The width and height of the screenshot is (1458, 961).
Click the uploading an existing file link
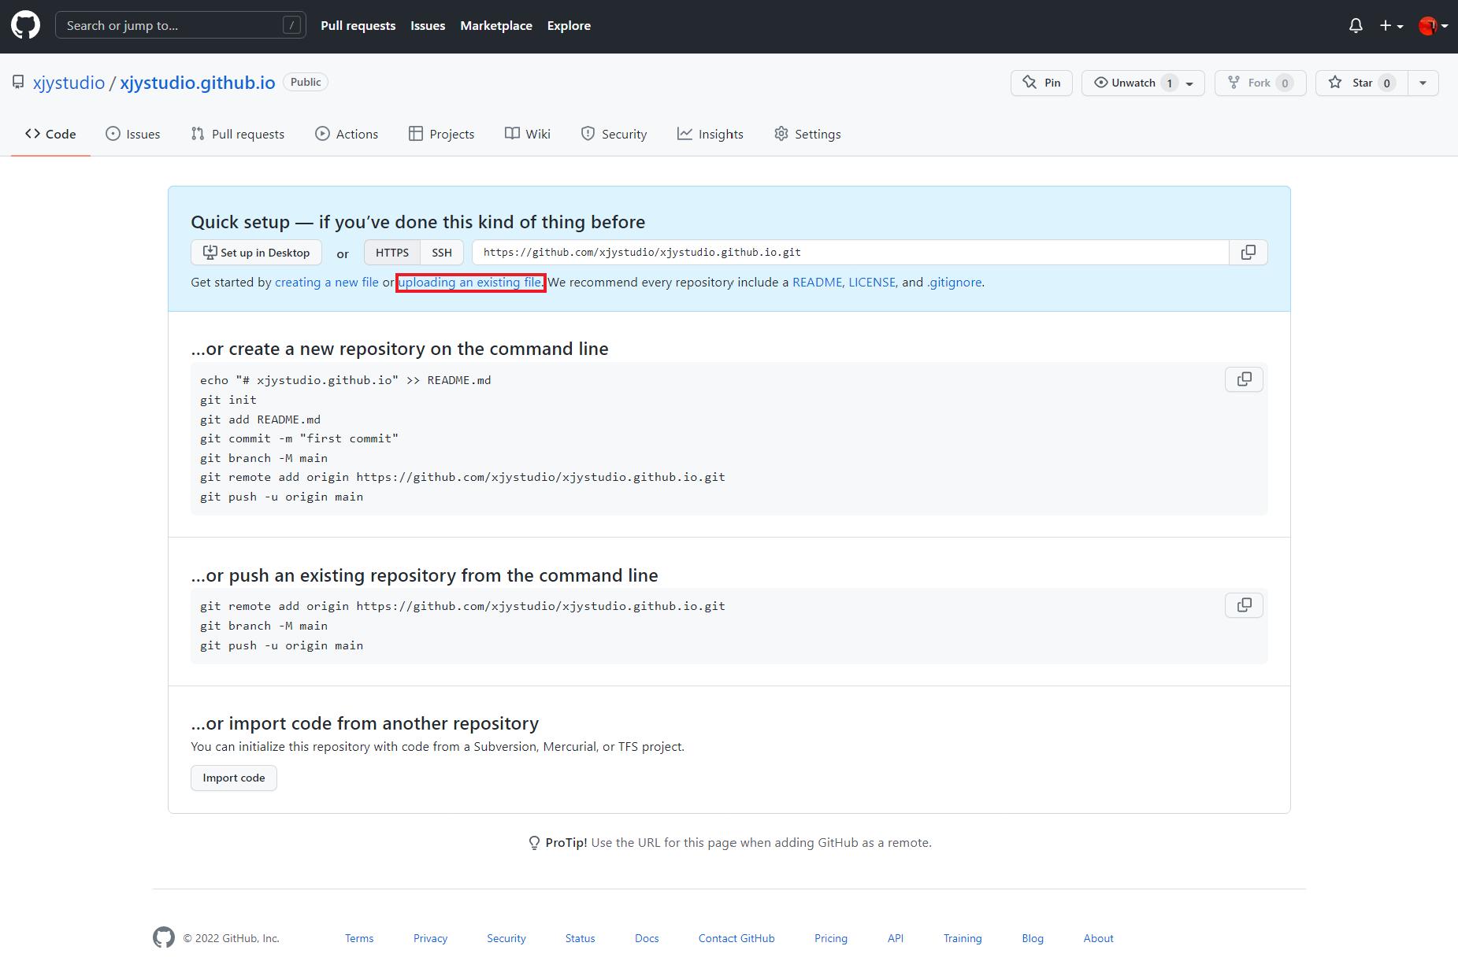(470, 283)
